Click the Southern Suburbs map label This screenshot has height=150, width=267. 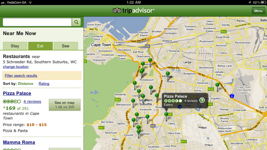pos(145,102)
